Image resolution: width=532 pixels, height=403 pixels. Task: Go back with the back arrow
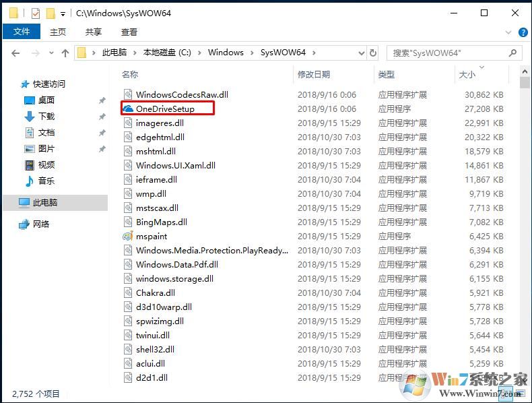coord(15,53)
